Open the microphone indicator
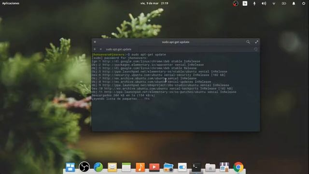Screen dimensions: 309x174 pos(254,3)
